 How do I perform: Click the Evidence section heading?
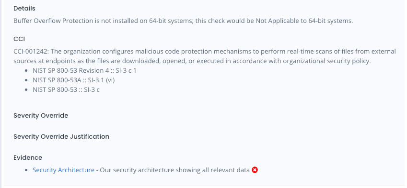pyautogui.click(x=28, y=158)
